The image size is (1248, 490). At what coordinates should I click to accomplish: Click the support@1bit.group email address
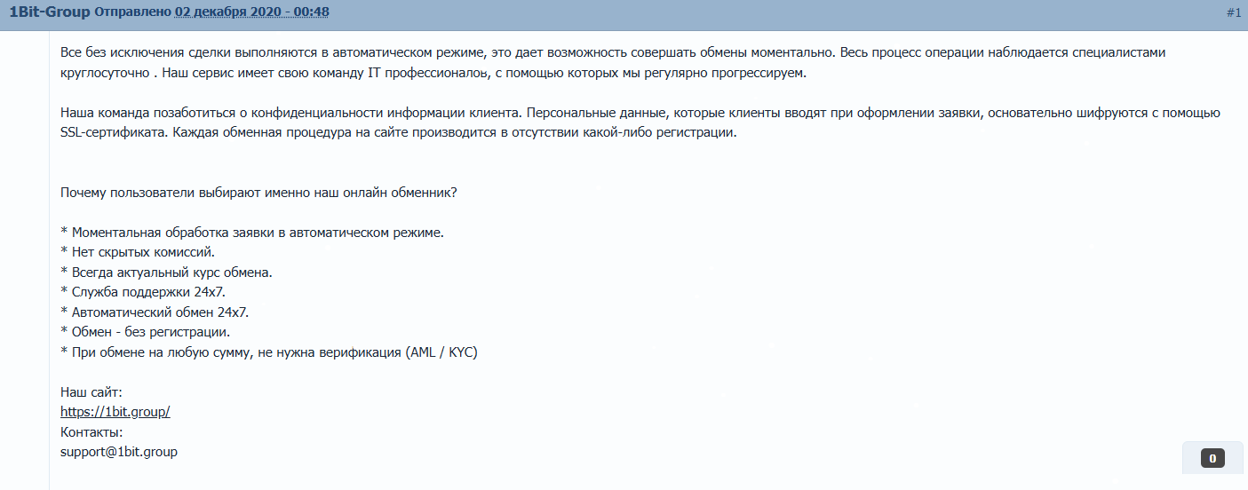point(118,452)
